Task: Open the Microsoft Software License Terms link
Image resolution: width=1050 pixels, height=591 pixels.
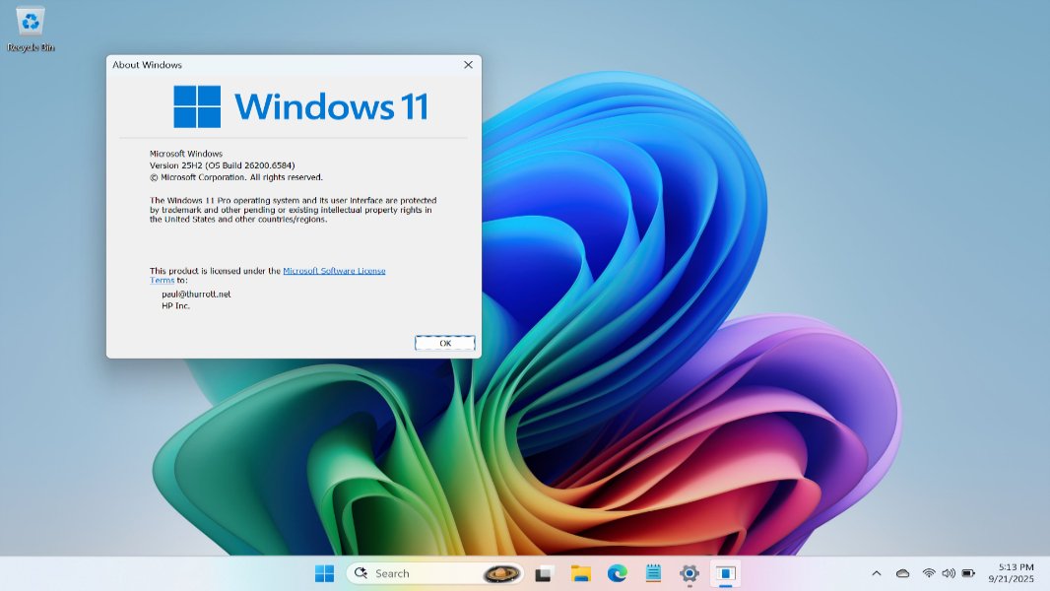Action: [334, 270]
